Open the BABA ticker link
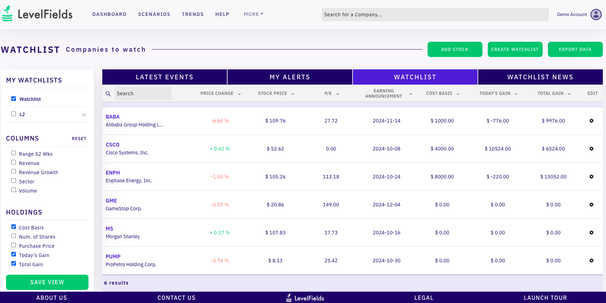This screenshot has width=606, height=303. point(113,117)
